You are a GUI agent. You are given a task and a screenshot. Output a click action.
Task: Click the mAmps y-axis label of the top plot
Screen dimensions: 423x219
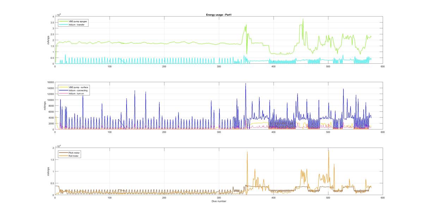[x=48, y=40]
